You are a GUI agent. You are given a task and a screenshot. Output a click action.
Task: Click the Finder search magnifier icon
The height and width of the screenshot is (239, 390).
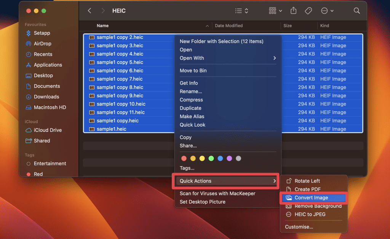point(356,11)
